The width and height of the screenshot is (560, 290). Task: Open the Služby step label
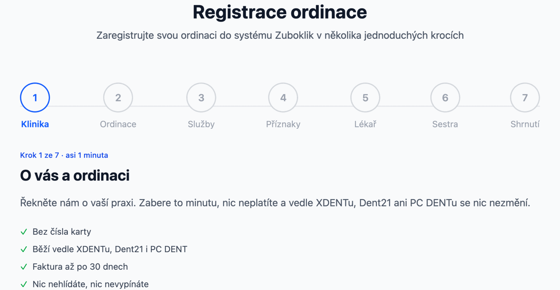coord(201,124)
